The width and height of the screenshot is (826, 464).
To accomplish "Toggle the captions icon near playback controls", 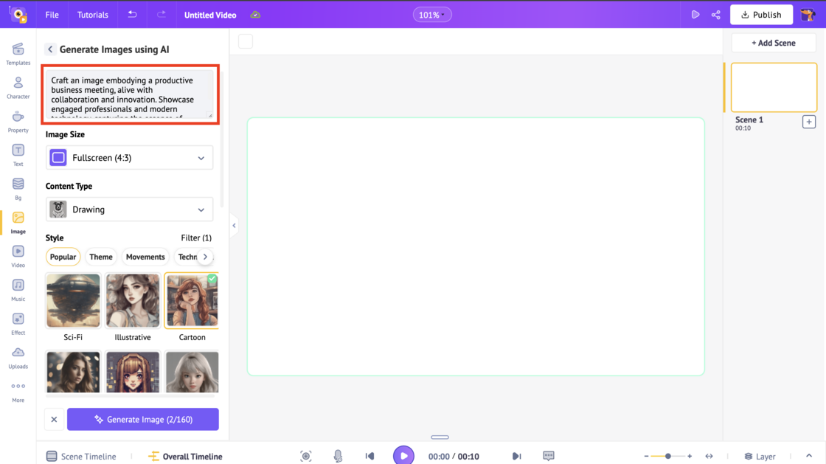I will pyautogui.click(x=548, y=455).
